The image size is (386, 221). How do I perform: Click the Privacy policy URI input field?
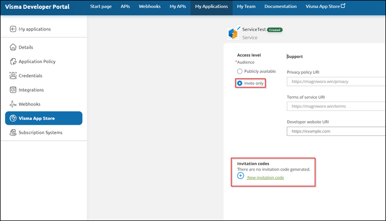click(336, 82)
